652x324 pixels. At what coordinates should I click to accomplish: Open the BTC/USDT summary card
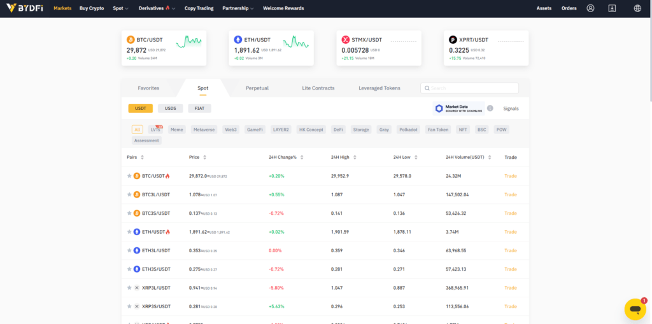pyautogui.click(x=164, y=48)
